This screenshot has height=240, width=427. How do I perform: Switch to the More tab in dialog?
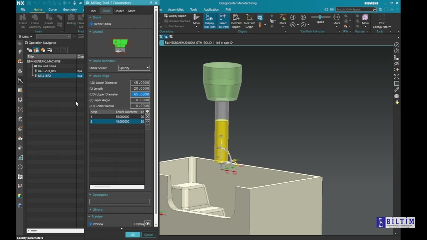pos(132,11)
